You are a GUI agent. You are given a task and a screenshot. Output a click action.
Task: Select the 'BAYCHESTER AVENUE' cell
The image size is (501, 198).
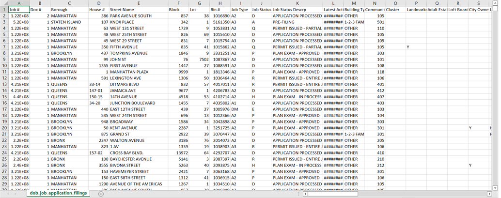[139, 159]
